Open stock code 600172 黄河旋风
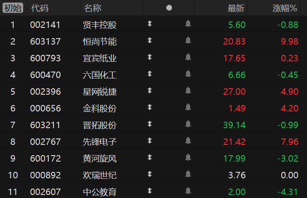The width and height of the screenshot is (307, 198). pyautogui.click(x=45, y=158)
